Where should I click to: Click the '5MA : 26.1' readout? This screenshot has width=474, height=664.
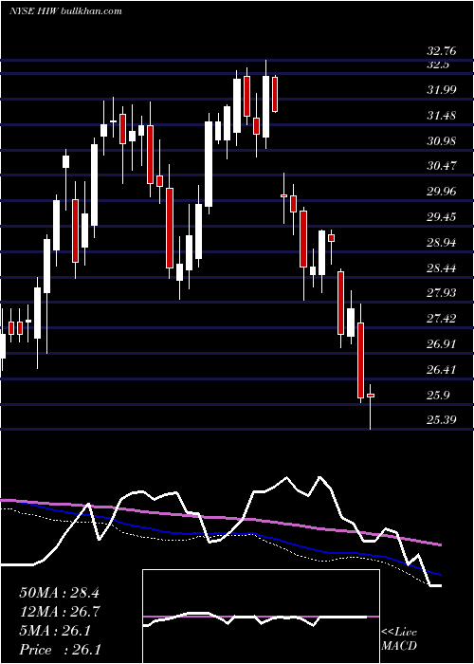(55, 631)
